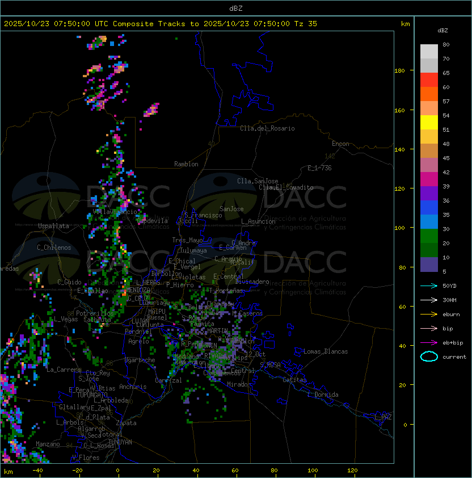Click the '100' tick on horizontal km axis
This screenshot has width=472, height=478.
(313, 471)
